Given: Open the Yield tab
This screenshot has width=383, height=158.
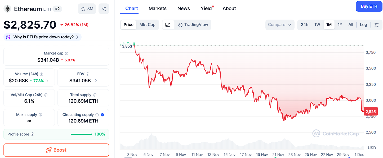Looking at the screenshot, I should point(206,8).
